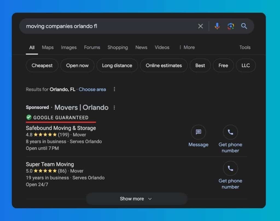Click '19 years in business · Serves Orlando'
The height and width of the screenshot is (221, 280).
coord(65,178)
